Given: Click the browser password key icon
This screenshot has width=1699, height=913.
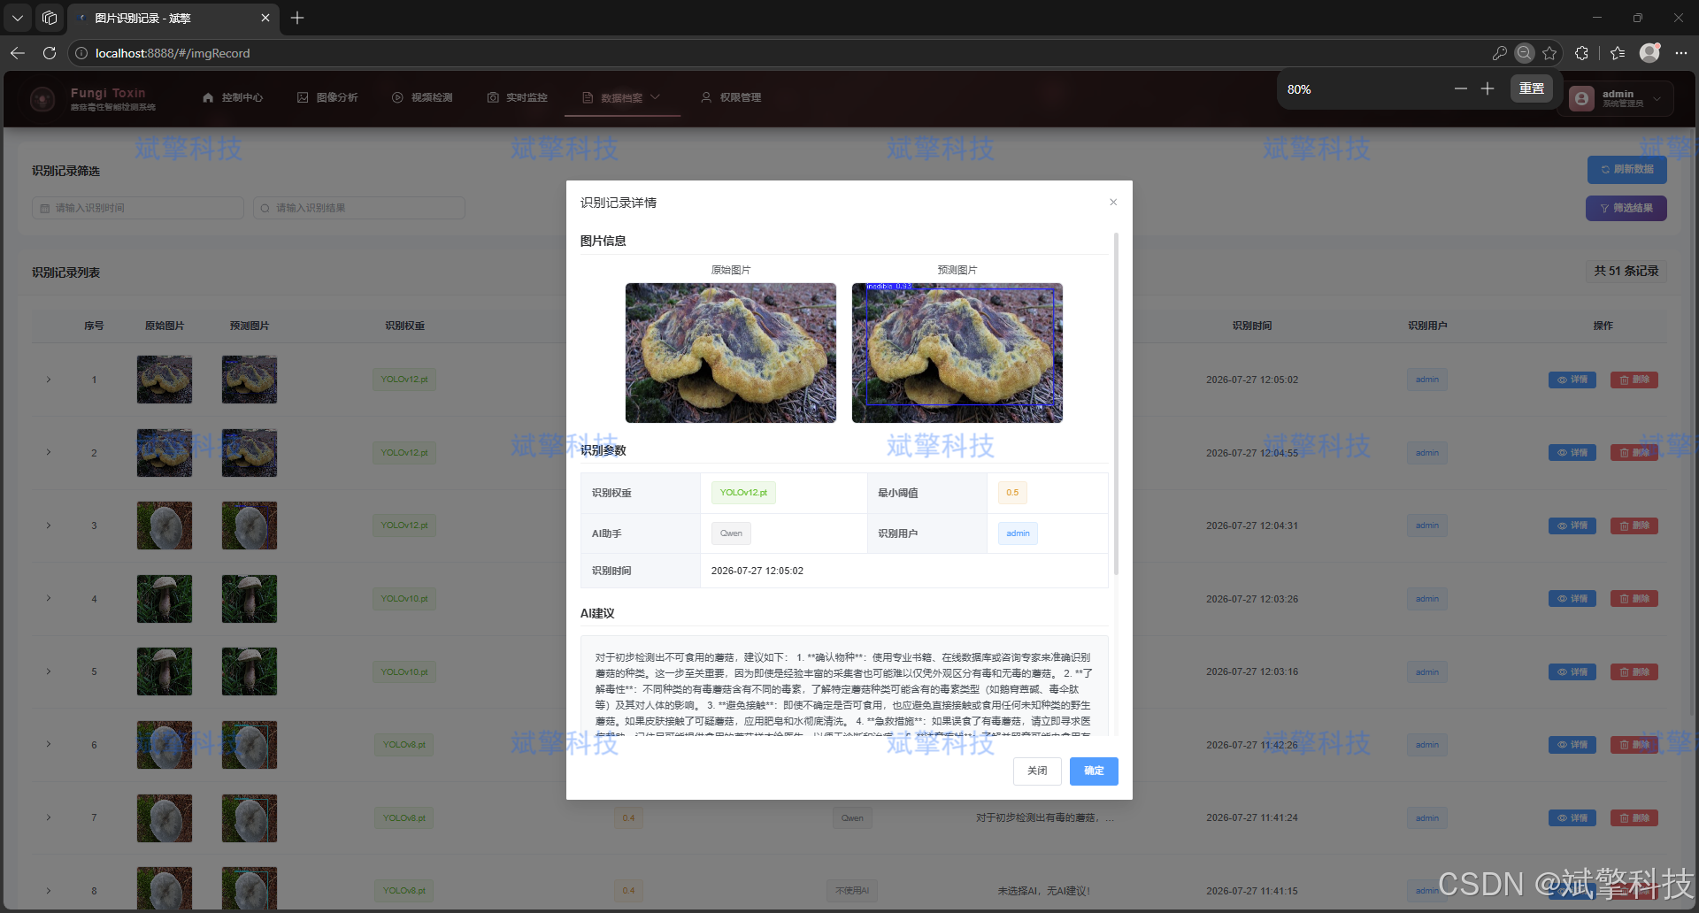Looking at the screenshot, I should pos(1499,53).
